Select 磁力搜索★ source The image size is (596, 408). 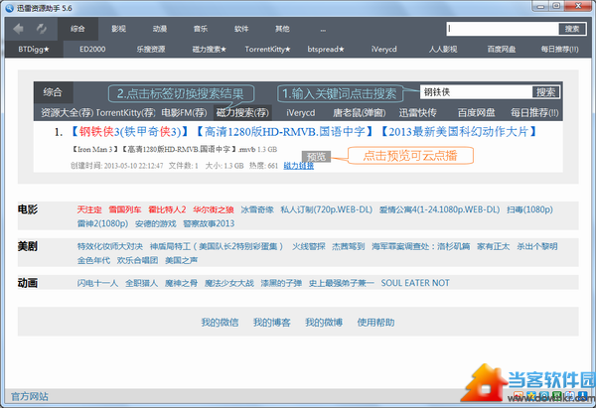click(210, 49)
